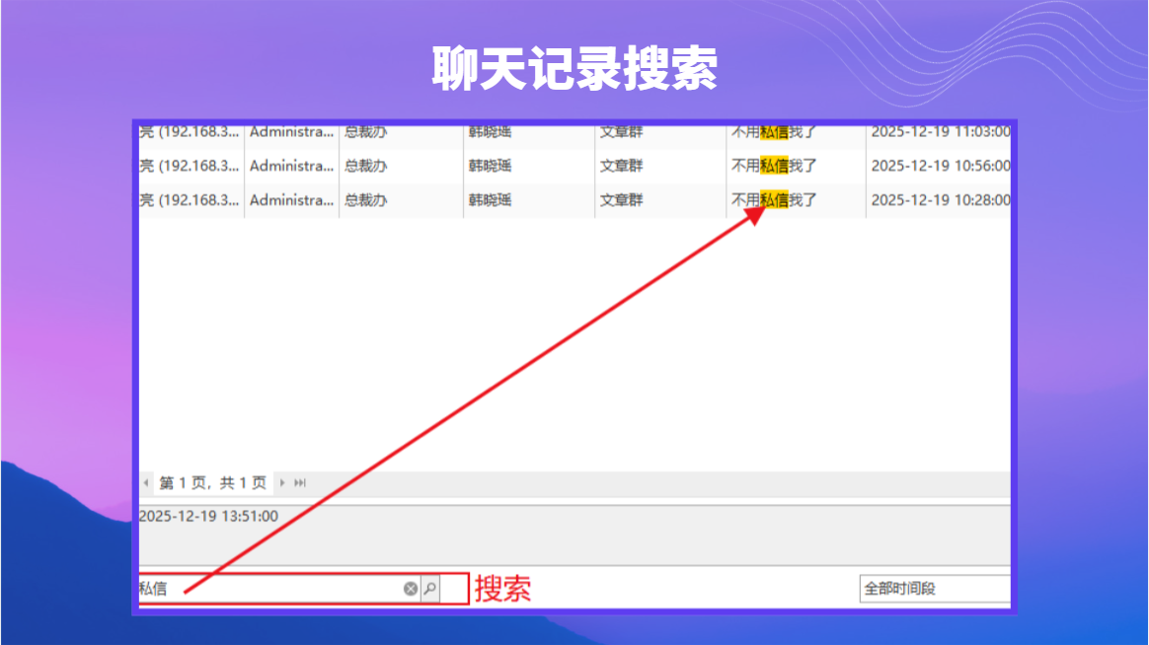Clear the search box text

tap(411, 589)
